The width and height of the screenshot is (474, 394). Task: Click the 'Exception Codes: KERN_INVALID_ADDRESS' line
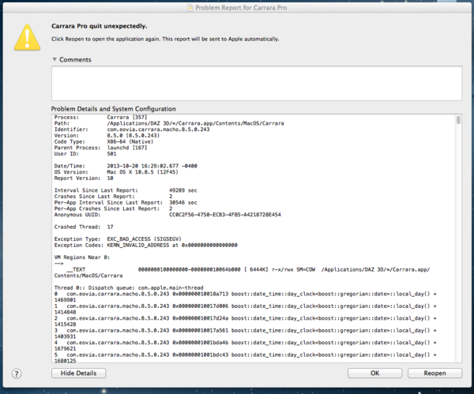coord(145,245)
